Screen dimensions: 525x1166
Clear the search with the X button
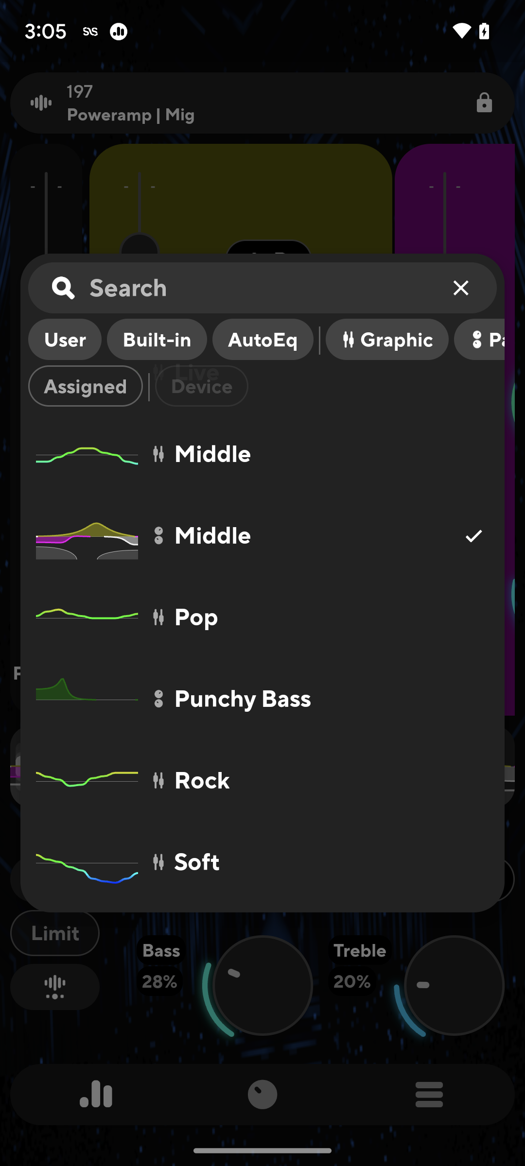pos(460,288)
